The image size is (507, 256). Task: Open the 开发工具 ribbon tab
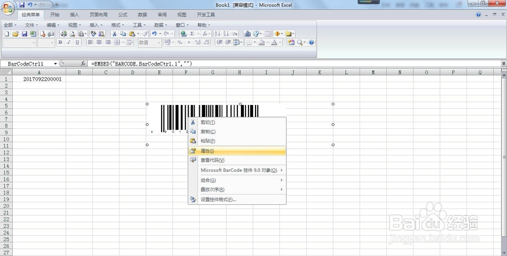206,15
